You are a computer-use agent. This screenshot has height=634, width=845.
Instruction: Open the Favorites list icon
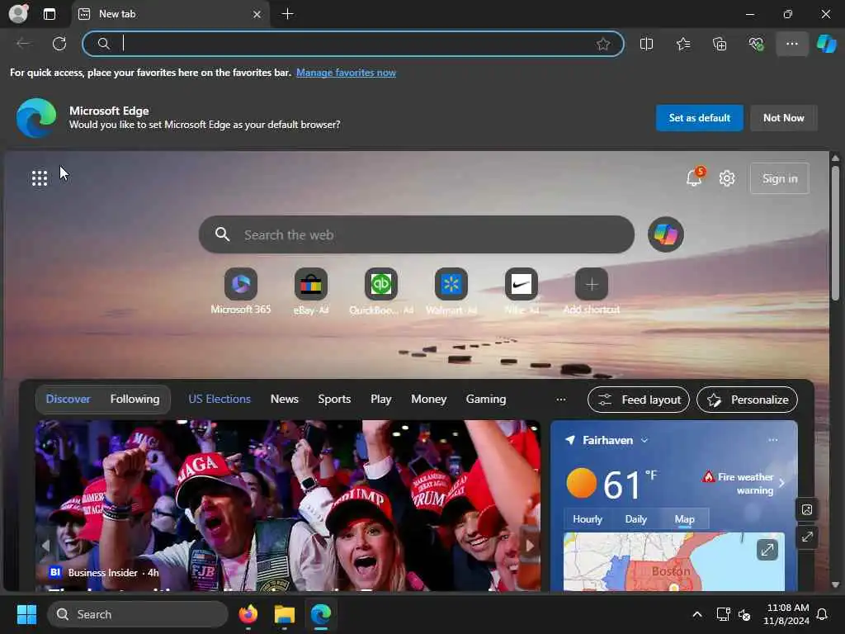click(683, 44)
